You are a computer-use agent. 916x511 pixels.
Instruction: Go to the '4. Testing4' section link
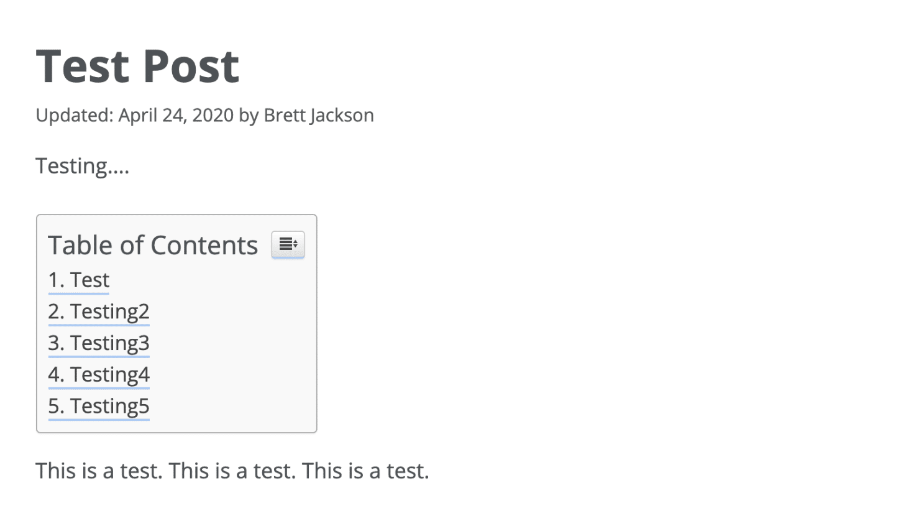tap(99, 375)
